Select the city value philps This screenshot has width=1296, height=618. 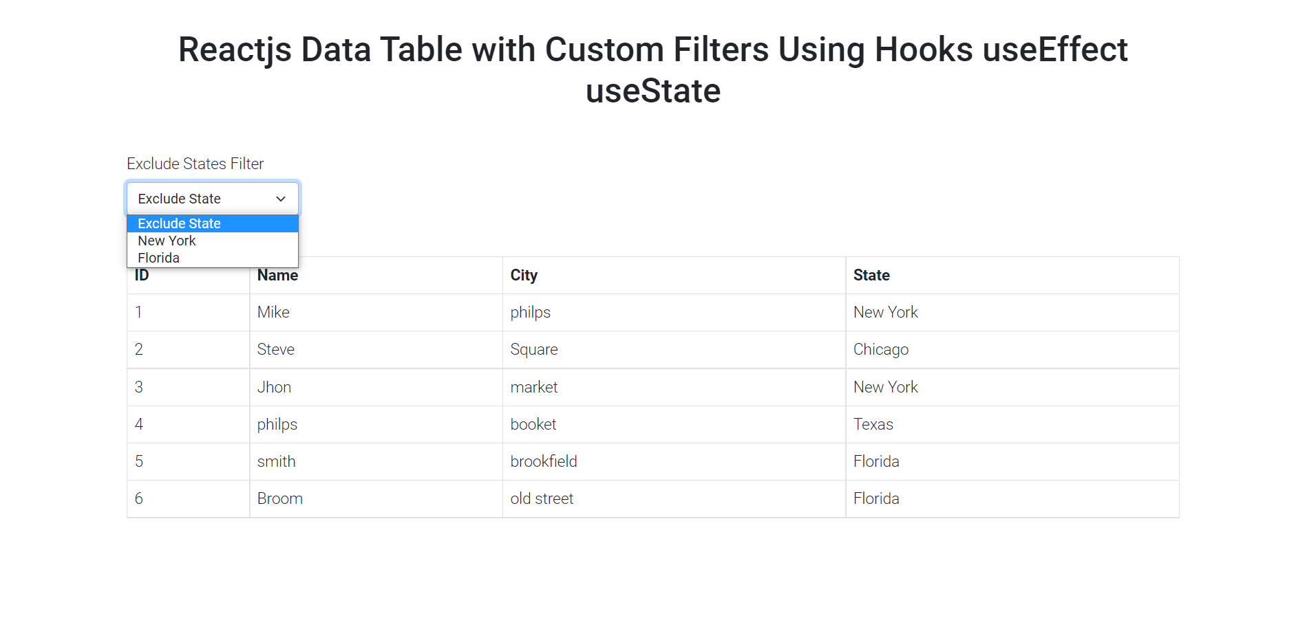click(x=530, y=312)
